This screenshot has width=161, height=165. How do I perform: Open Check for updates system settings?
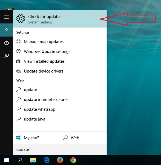[60, 19]
